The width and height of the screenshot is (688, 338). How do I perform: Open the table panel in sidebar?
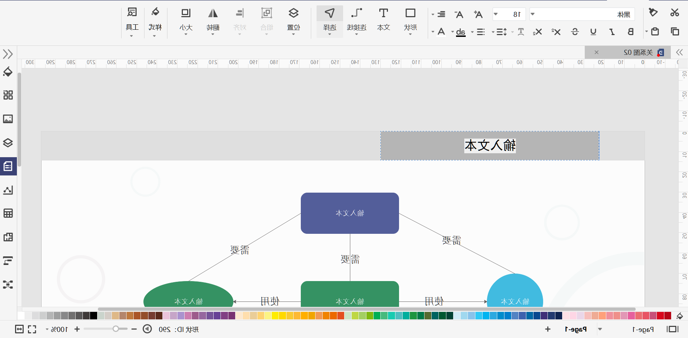(x=8, y=213)
